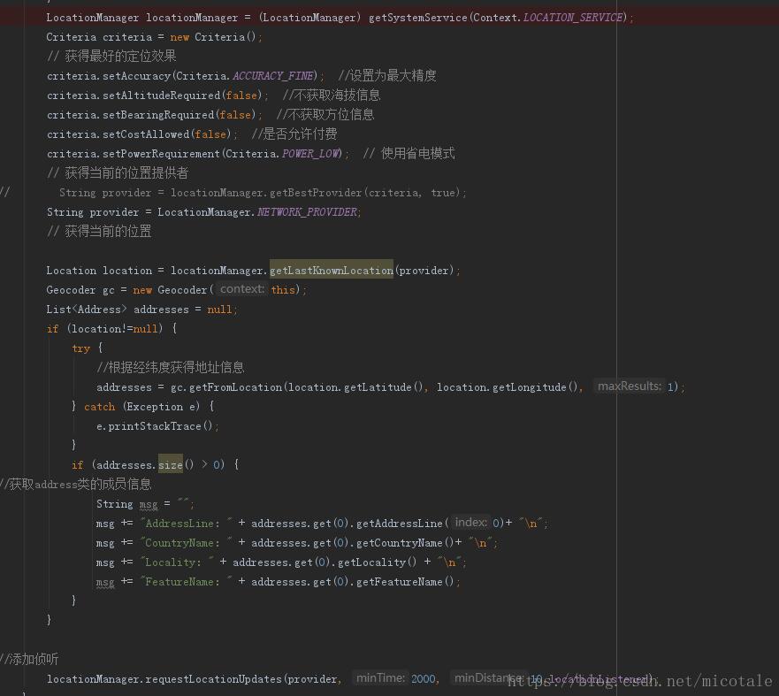Click the NETWORK_PROVIDER constant

point(307,212)
